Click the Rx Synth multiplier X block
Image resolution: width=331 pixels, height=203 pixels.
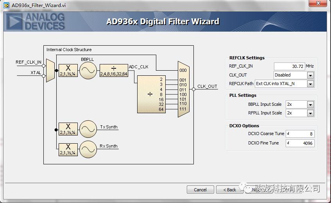point(68,149)
